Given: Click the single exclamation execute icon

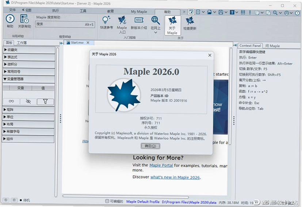Looking at the screenshot, I should tap(250, 12).
